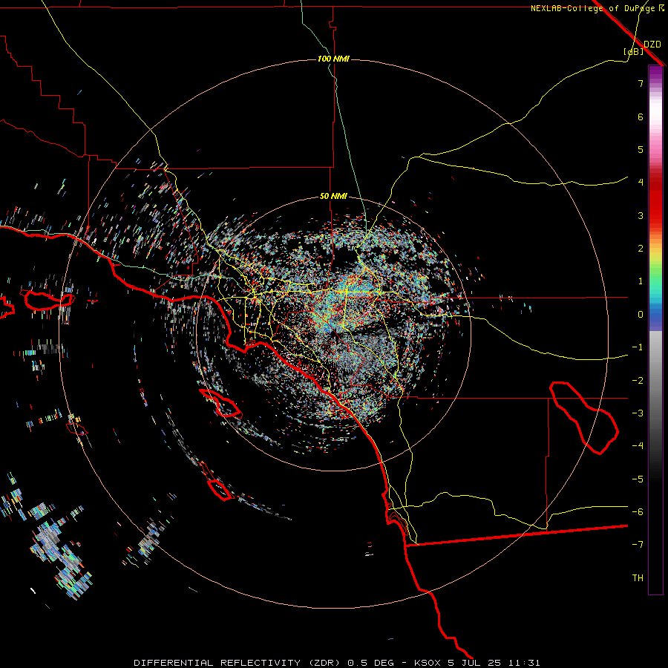
Task: Click the 0.5 DEG elevation text
Action: click(x=370, y=663)
